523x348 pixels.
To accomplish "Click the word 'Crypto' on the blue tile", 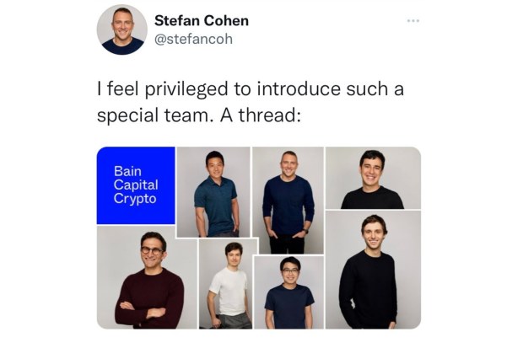I will [135, 199].
